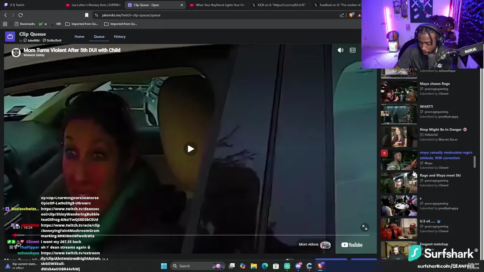Select the WHAT?! clip thumbnail
Viewport: 484px width, 272px height.
tap(399, 114)
